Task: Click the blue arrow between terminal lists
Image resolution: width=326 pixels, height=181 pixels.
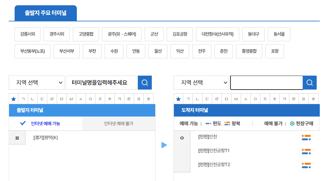Action: pyautogui.click(x=164, y=145)
